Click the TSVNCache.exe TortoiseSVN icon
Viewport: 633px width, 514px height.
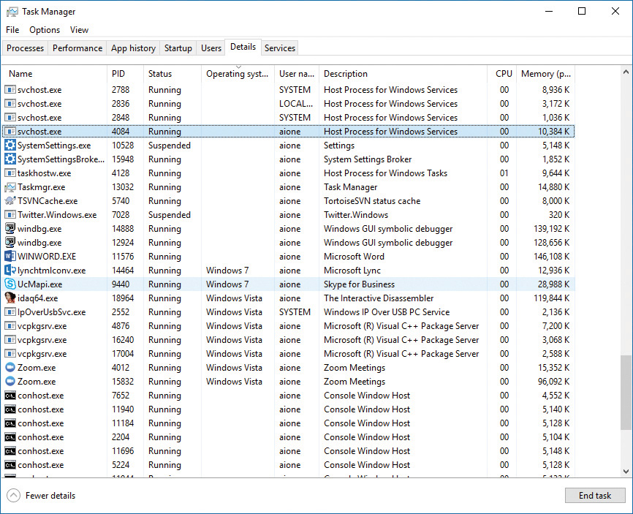pyautogui.click(x=10, y=201)
